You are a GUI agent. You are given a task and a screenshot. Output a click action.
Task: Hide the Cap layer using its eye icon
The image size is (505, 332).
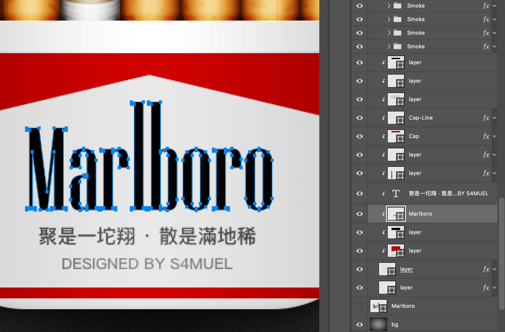tap(359, 136)
